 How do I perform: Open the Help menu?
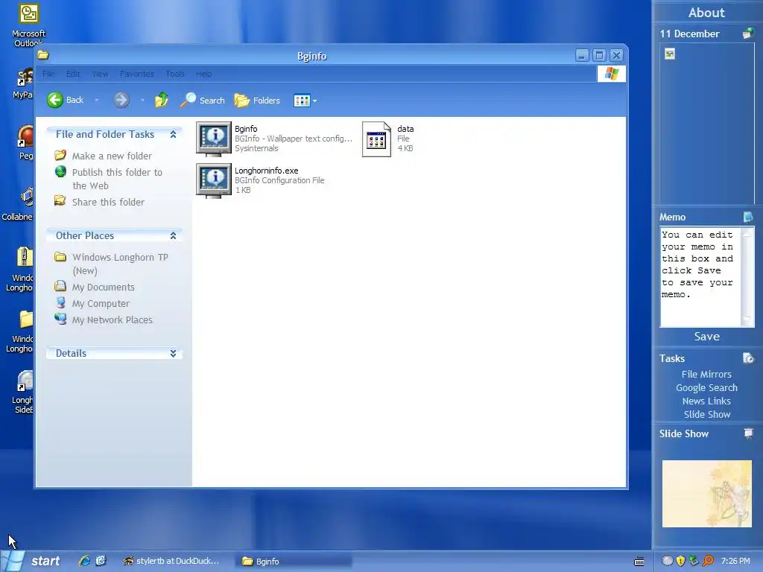coord(204,74)
